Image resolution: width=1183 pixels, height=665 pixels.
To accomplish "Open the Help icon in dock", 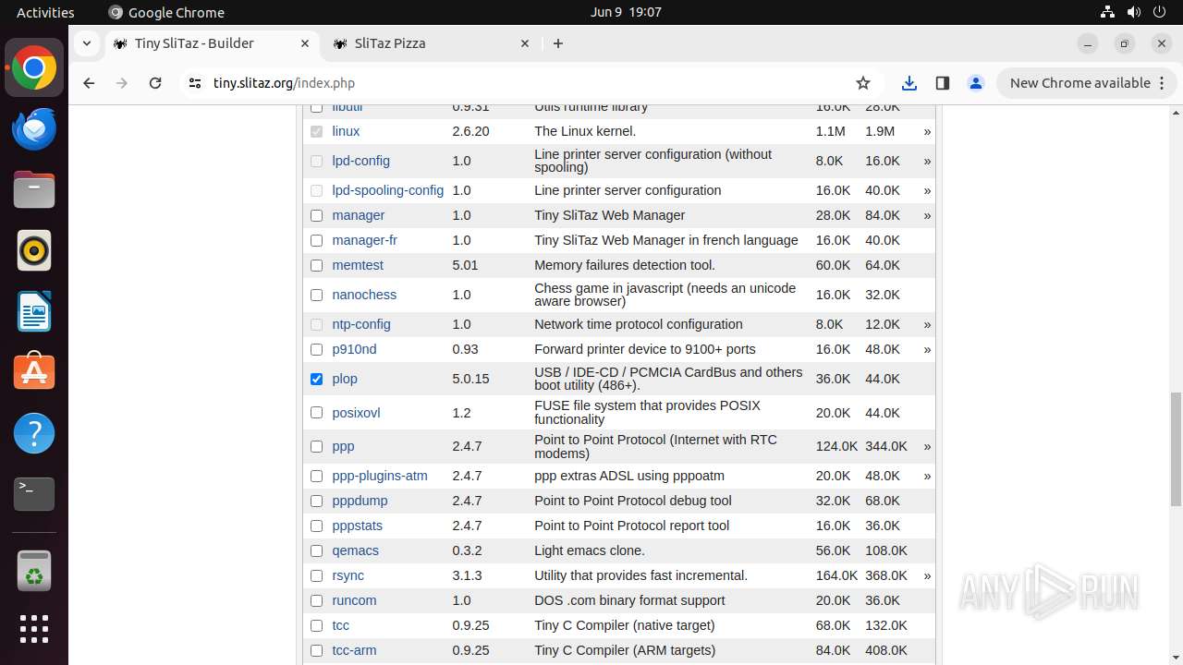I will tap(34, 433).
